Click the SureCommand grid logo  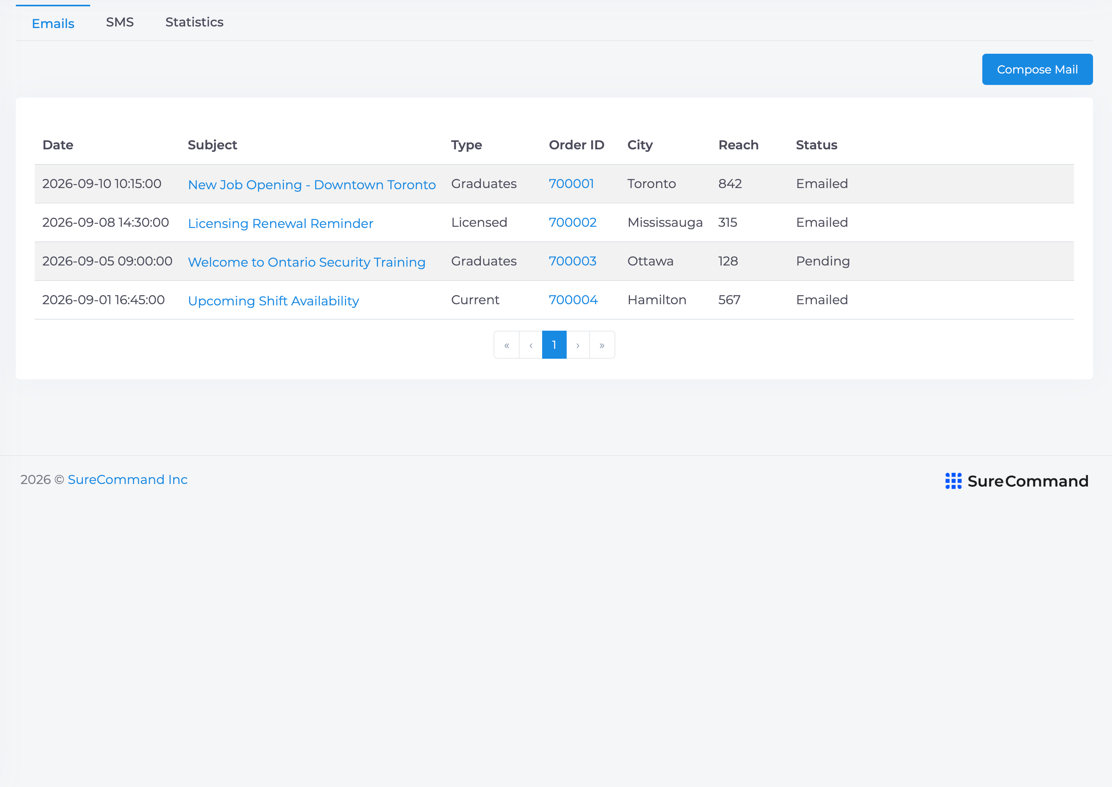point(953,481)
